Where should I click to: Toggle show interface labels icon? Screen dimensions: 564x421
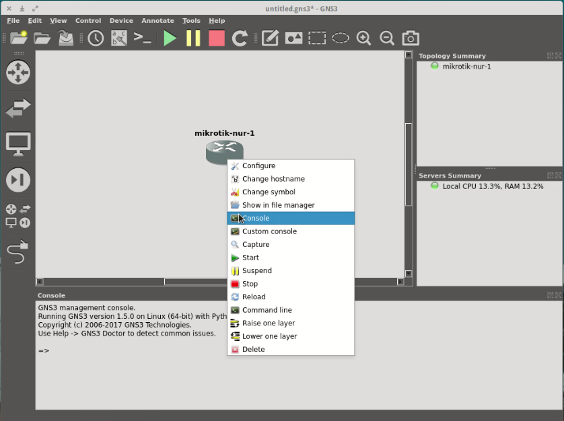119,38
